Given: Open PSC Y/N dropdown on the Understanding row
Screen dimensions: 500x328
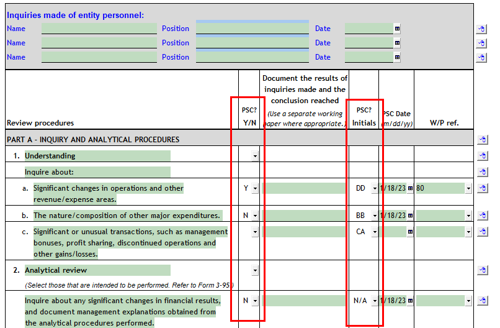Looking at the screenshot, I should coord(255,156).
